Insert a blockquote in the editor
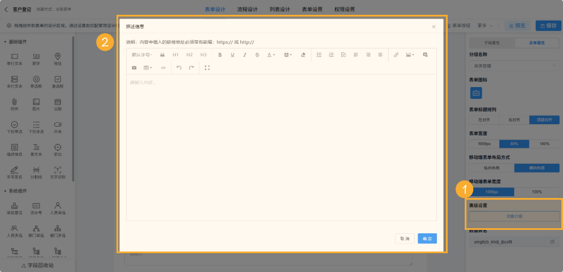The image size is (563, 272). pyautogui.click(x=162, y=55)
